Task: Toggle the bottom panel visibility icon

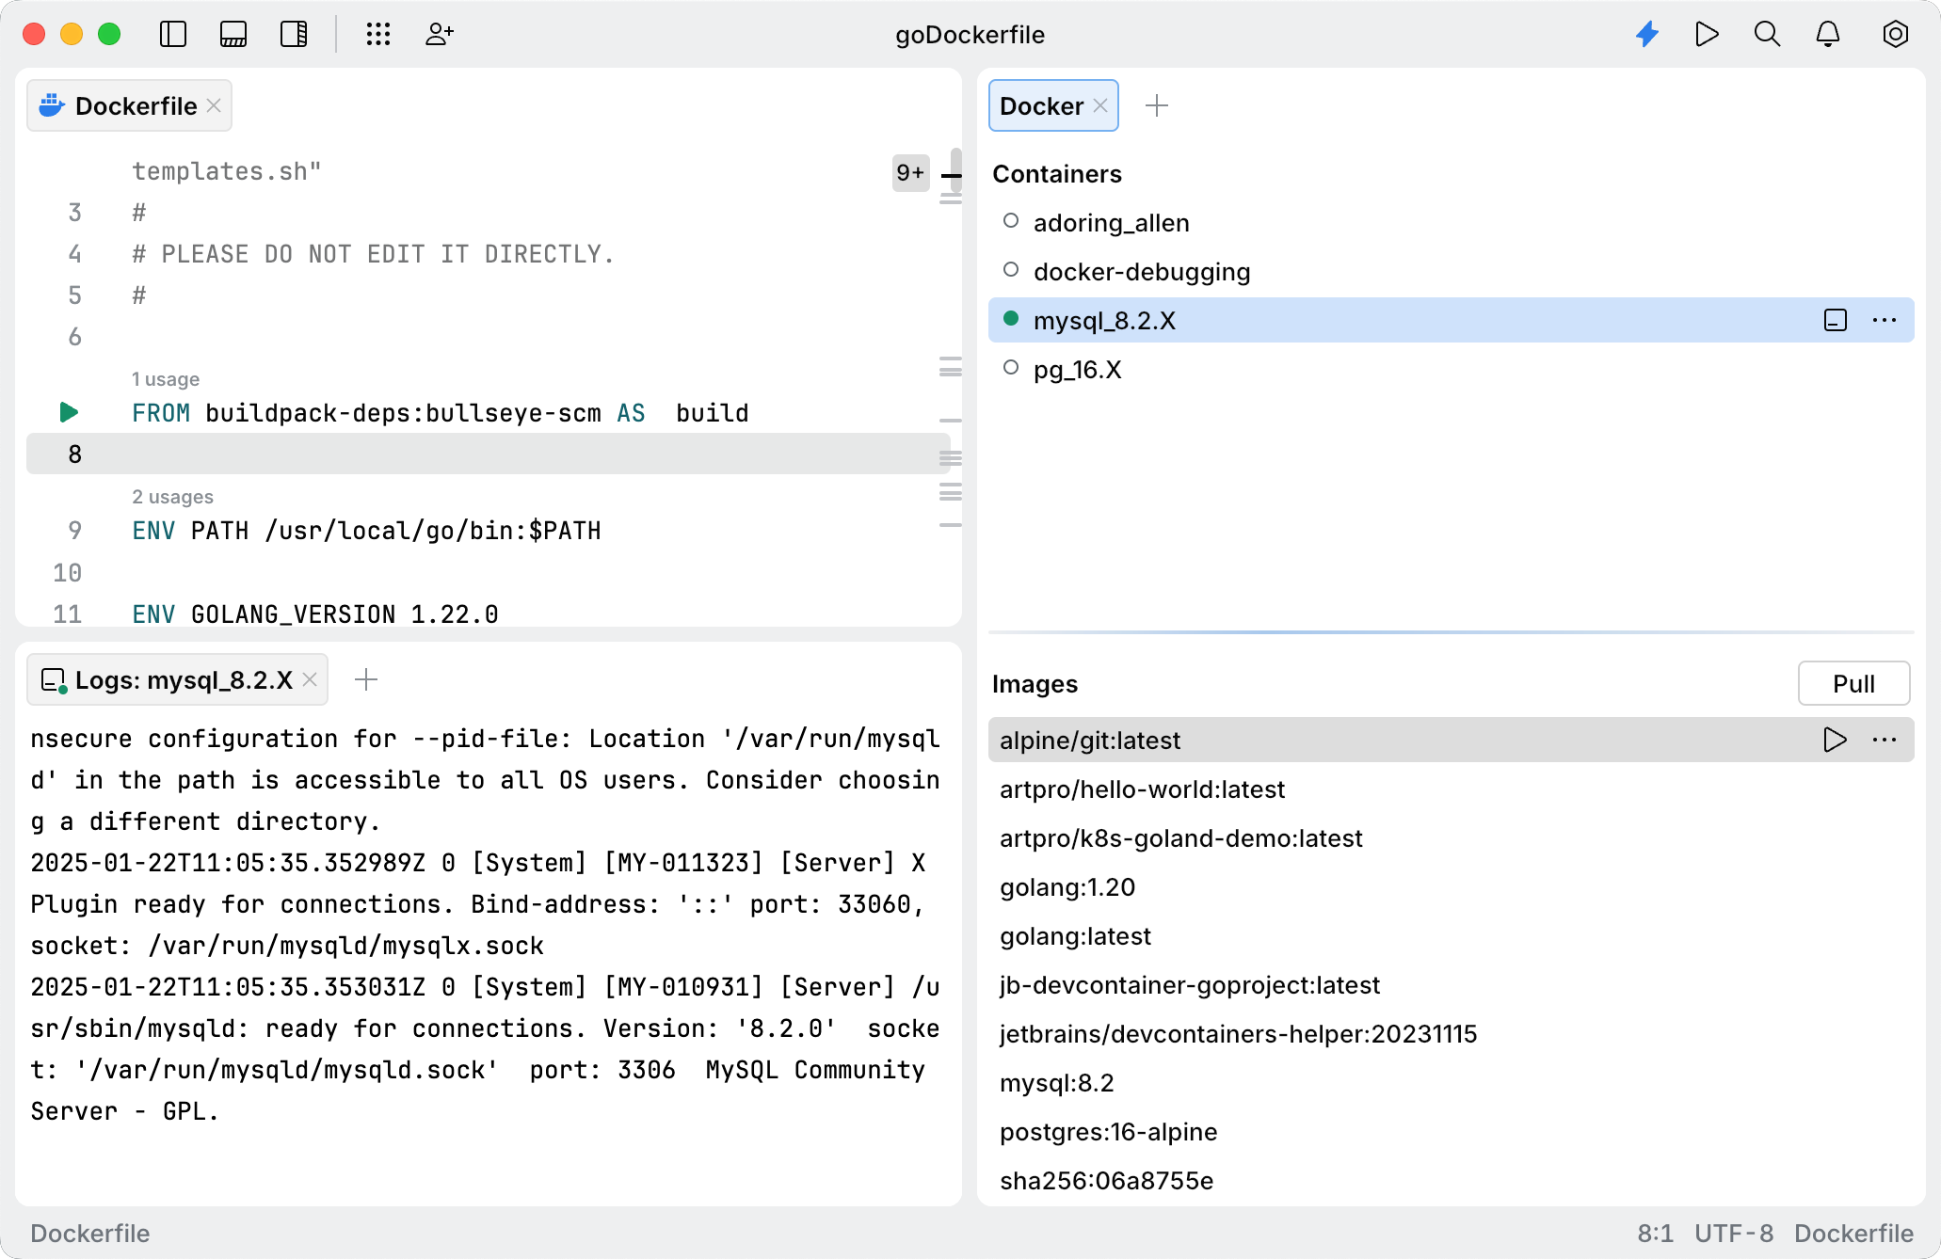Action: pyautogui.click(x=233, y=35)
